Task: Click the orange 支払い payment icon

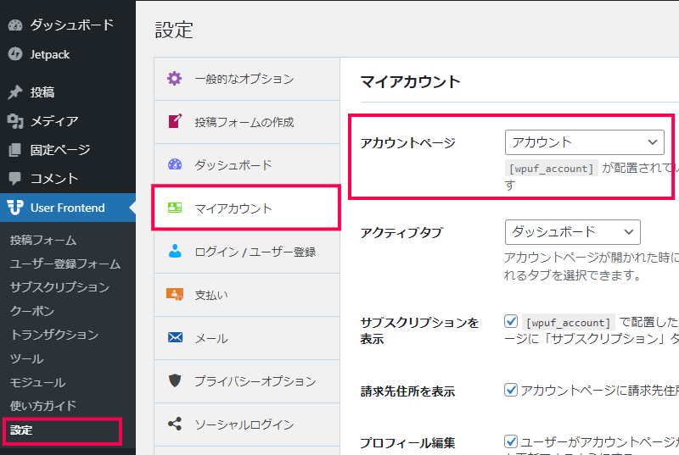Action: click(x=175, y=294)
